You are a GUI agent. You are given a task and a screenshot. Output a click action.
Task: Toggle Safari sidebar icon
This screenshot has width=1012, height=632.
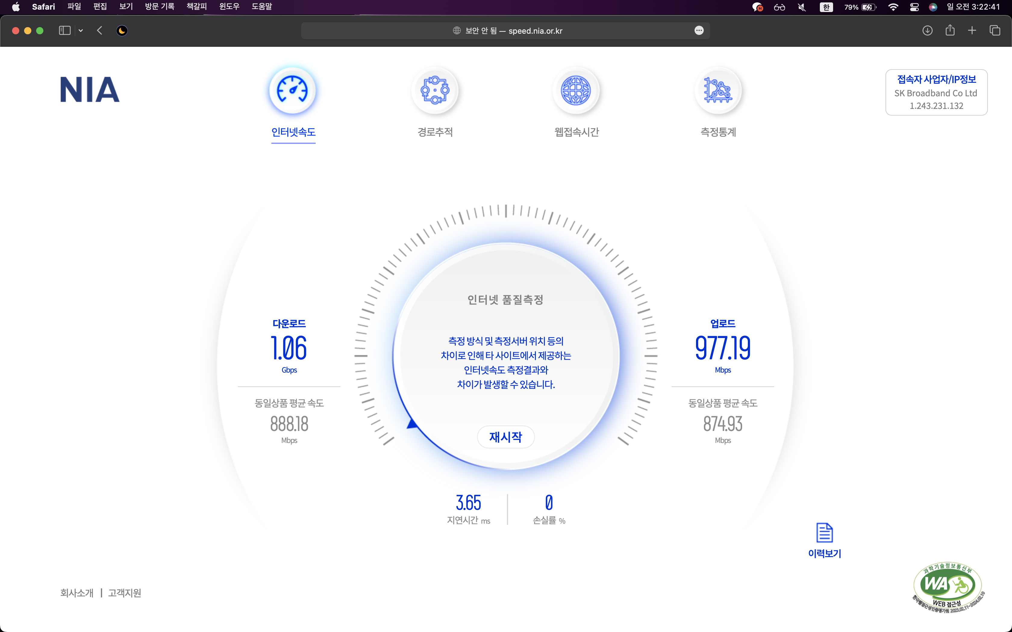(65, 30)
